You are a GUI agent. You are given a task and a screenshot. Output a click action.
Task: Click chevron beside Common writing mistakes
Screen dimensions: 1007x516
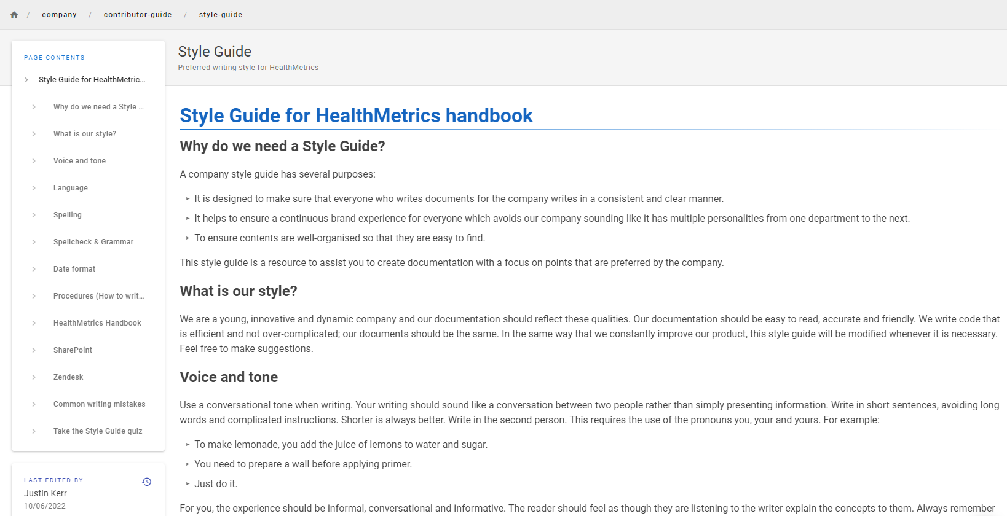[34, 404]
